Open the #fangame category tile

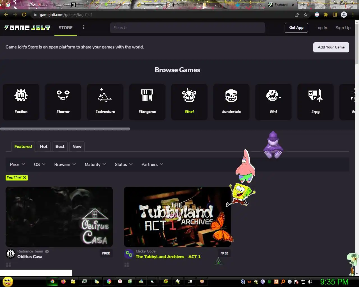pos(147,102)
